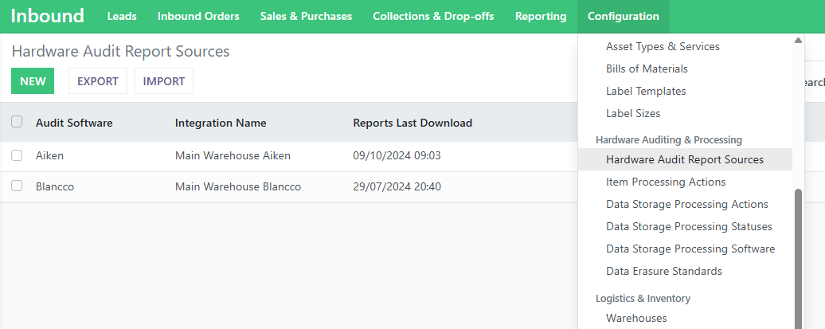This screenshot has height=329, width=825.
Task: Select Data Erasure Standards from menu
Action: tap(664, 271)
